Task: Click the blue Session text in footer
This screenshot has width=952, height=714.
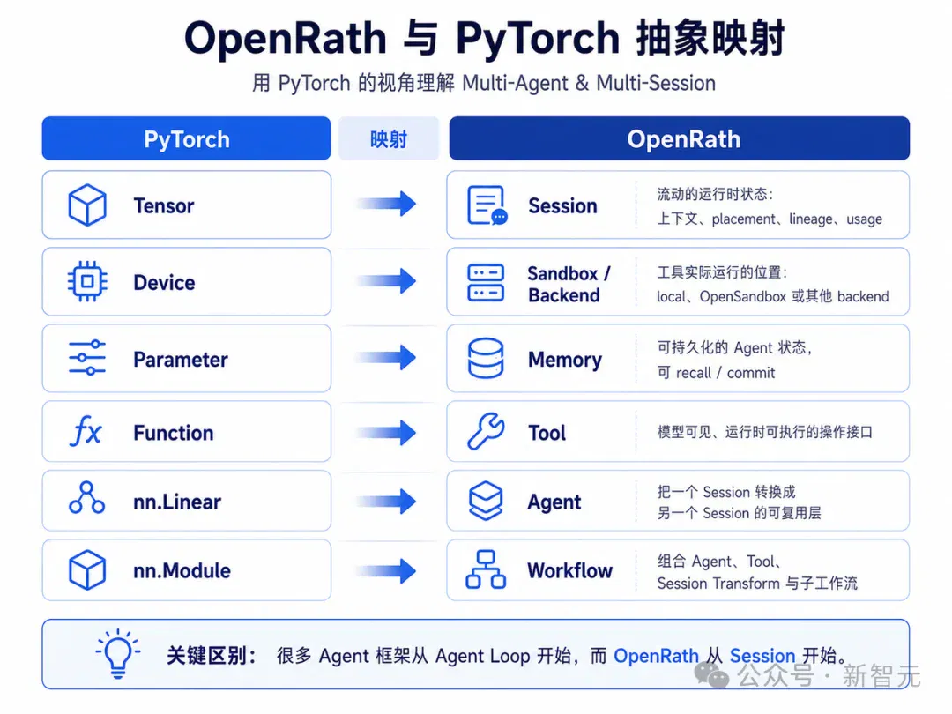Action: 762,656
